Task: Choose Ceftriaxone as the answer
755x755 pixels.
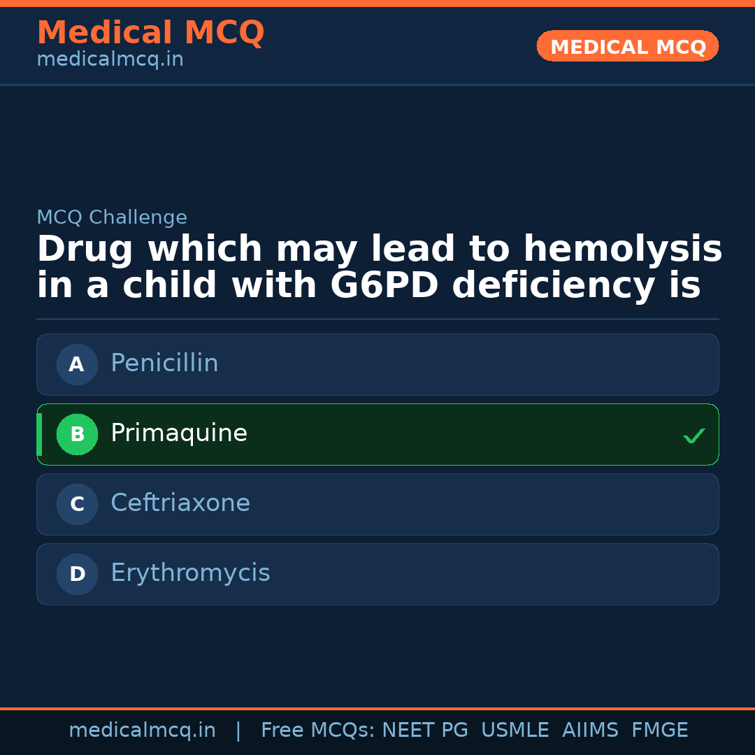Action: coord(377,504)
